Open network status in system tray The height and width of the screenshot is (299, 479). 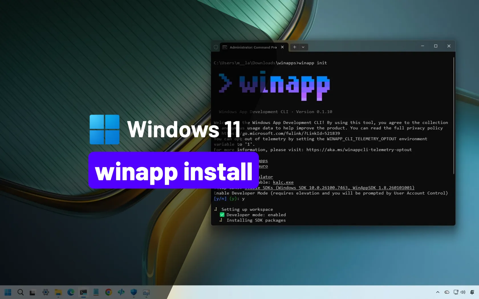click(456, 292)
